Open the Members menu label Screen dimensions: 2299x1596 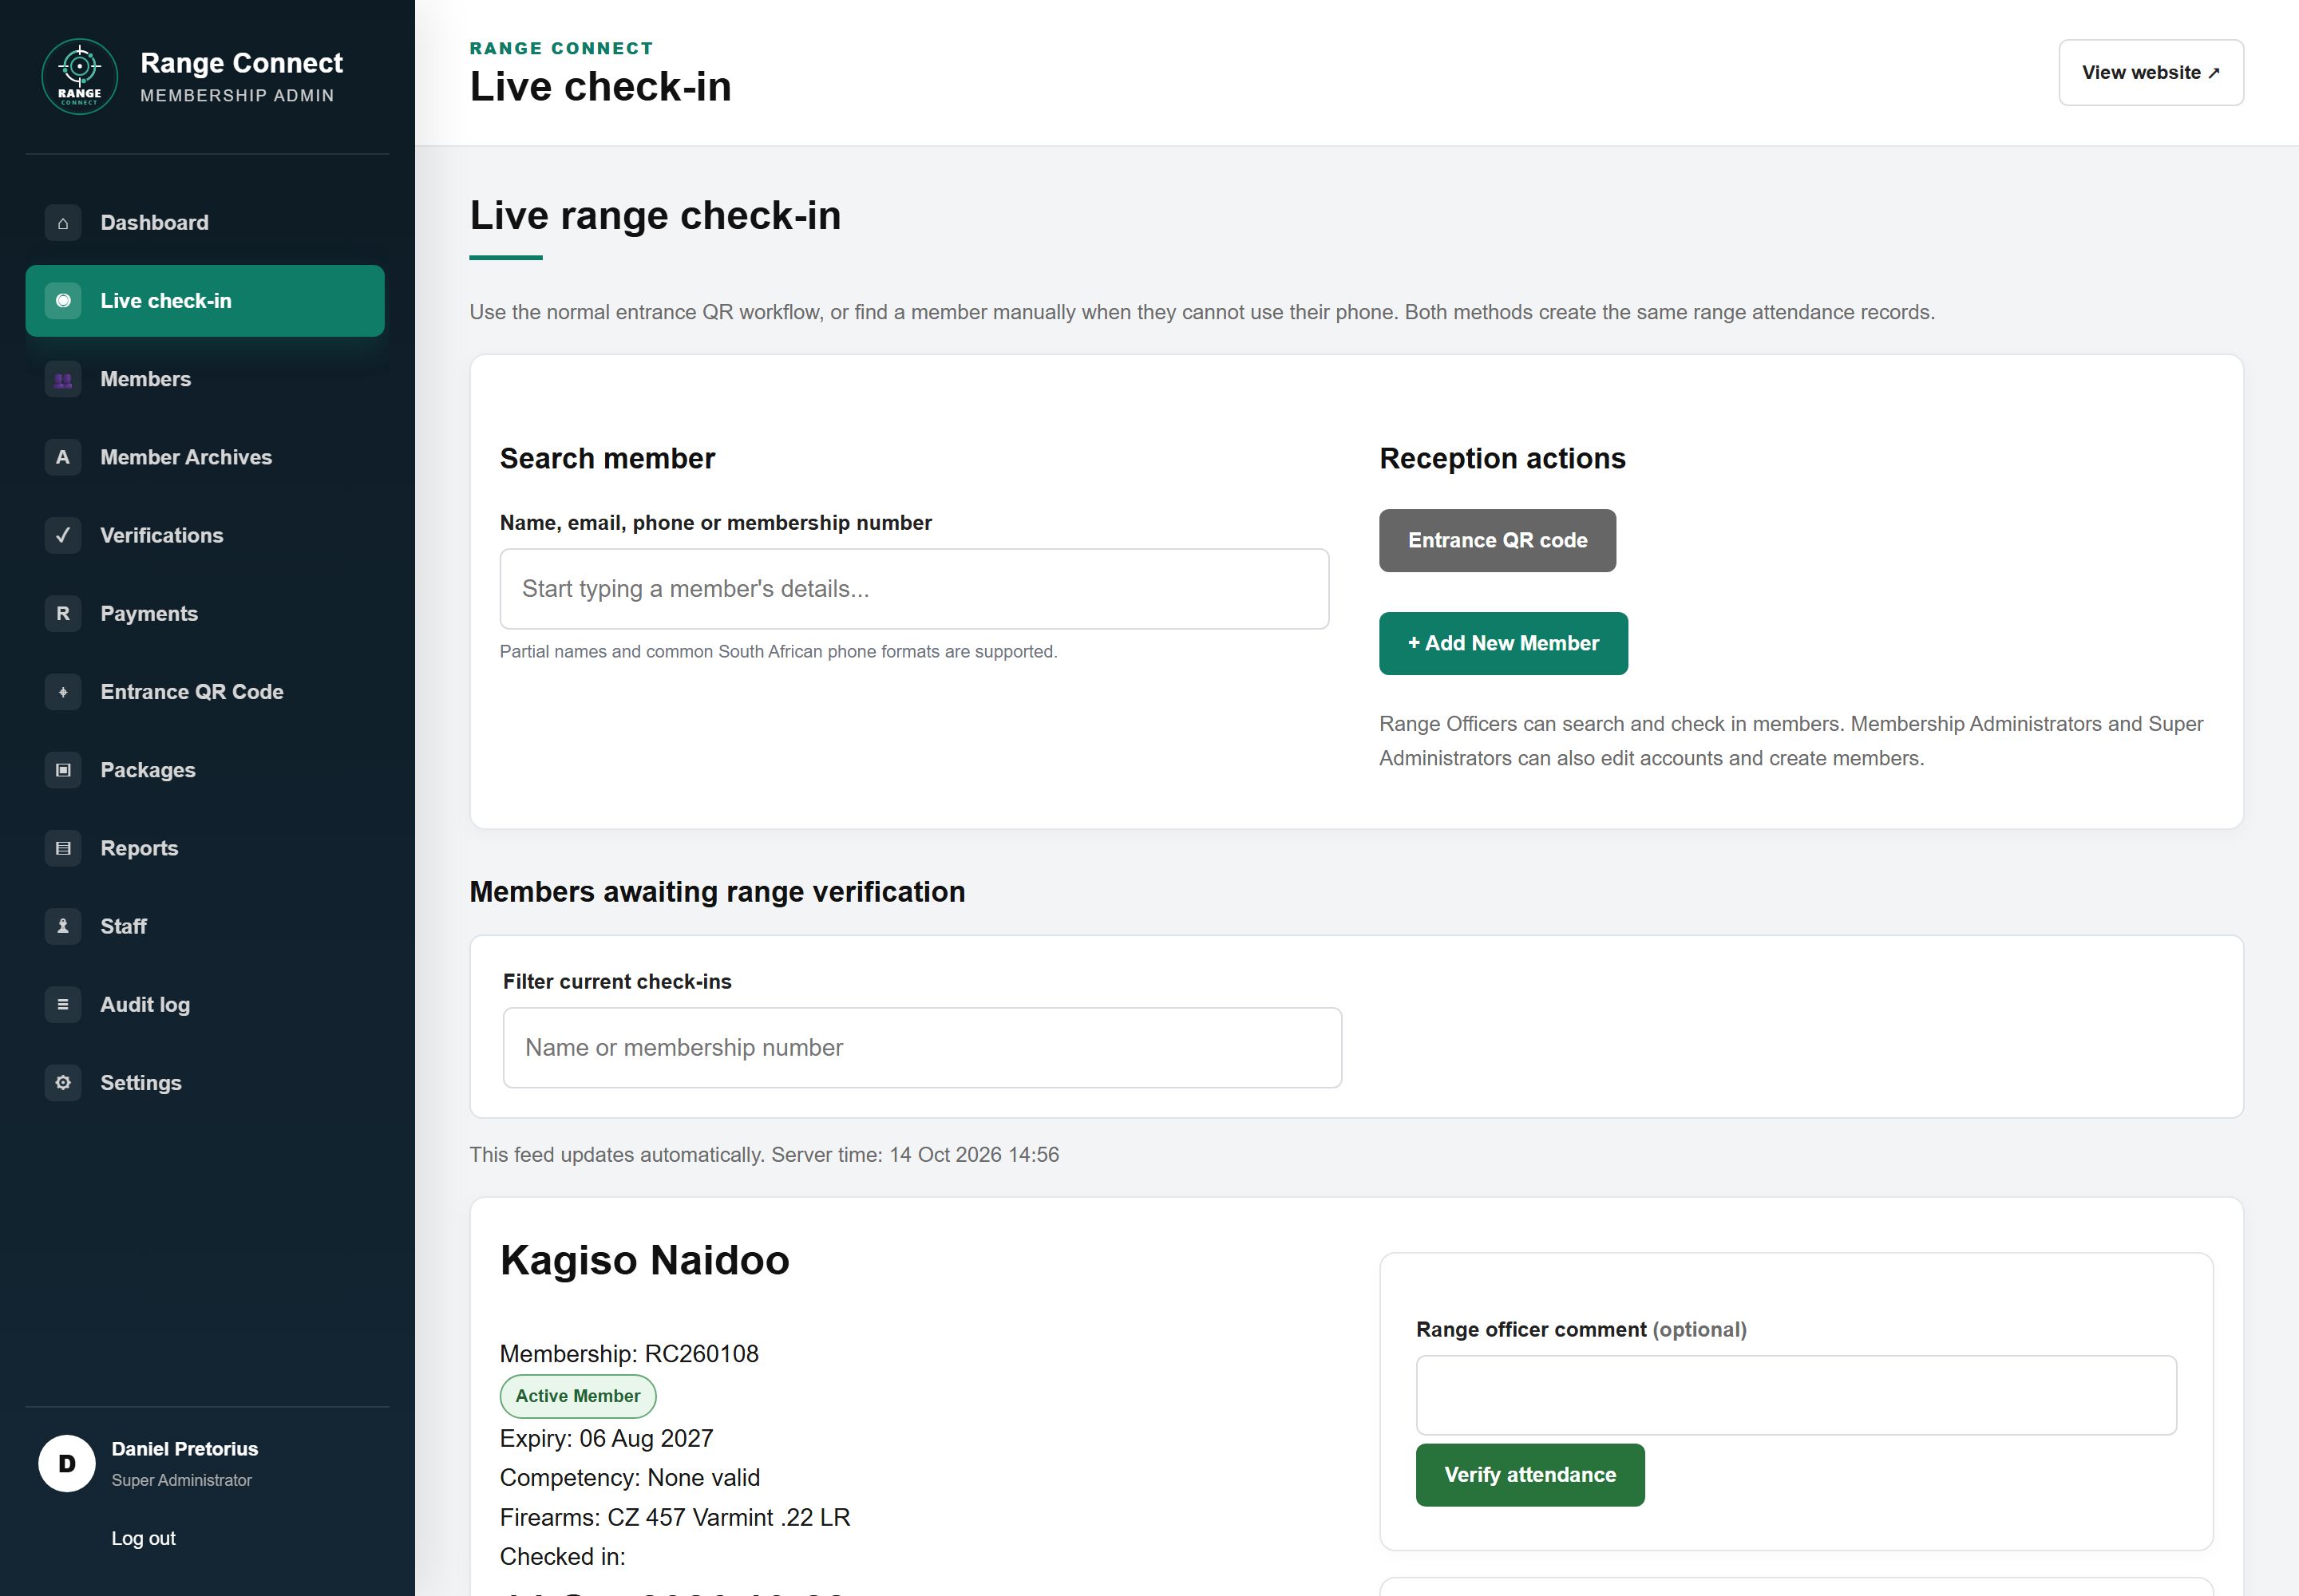pos(145,379)
